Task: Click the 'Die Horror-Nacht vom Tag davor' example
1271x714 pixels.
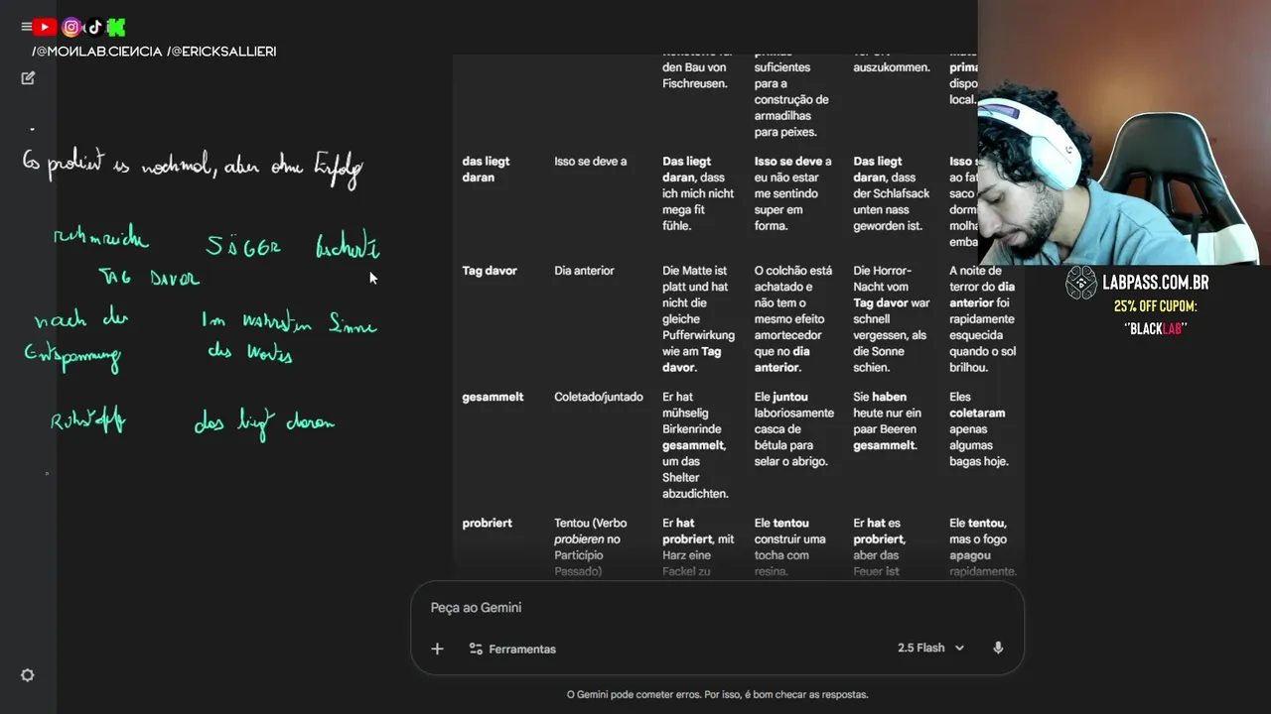Action: 892,318
